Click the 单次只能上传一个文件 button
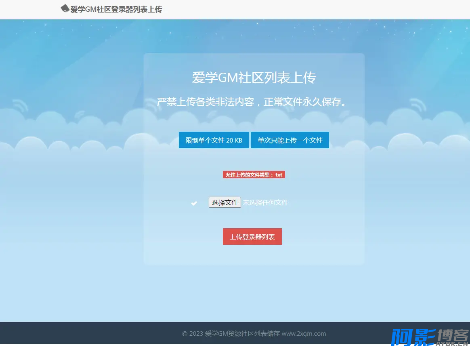This screenshot has height=347, width=470. point(290,140)
